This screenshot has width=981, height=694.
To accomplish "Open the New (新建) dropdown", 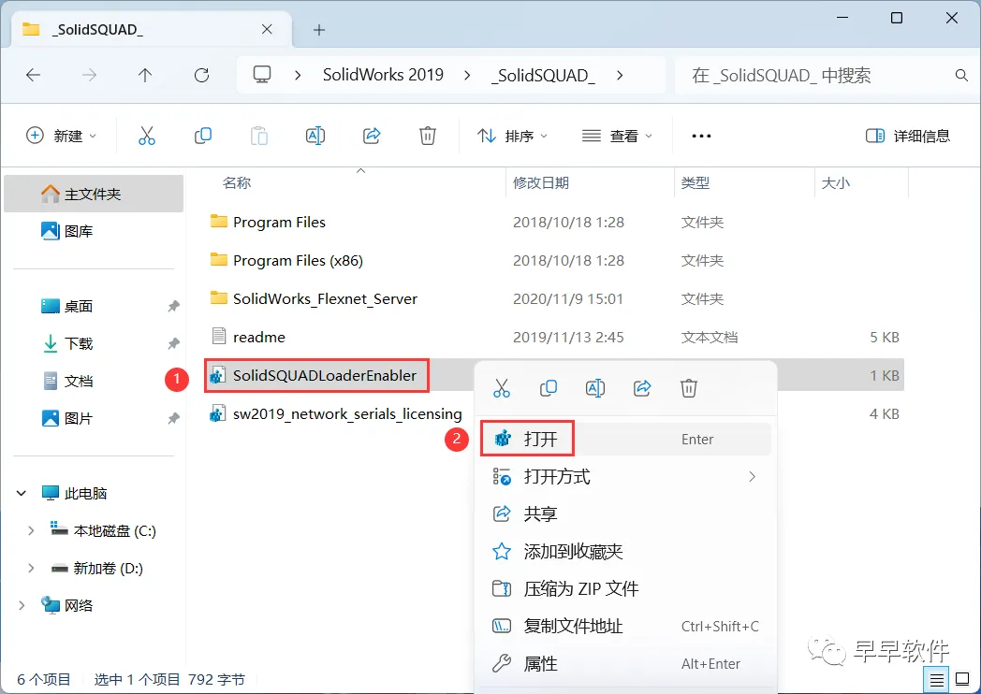I will point(62,136).
